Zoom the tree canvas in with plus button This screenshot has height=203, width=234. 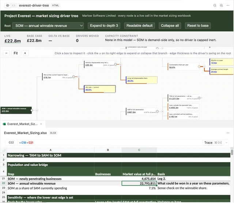[25, 53]
